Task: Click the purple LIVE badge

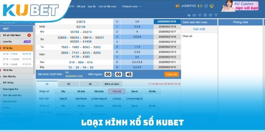Action: point(27,42)
